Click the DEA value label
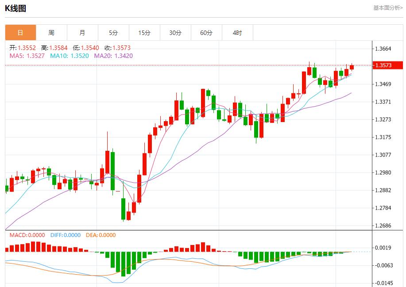Viewport: 406px width, 287px height. click(x=101, y=235)
